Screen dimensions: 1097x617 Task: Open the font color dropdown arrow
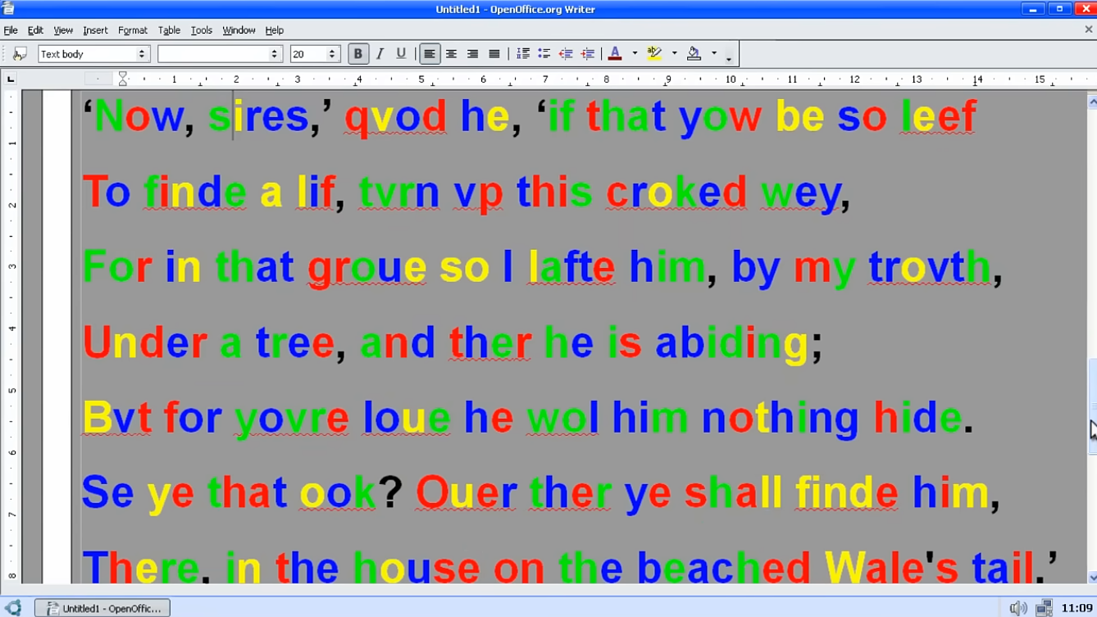pos(635,54)
